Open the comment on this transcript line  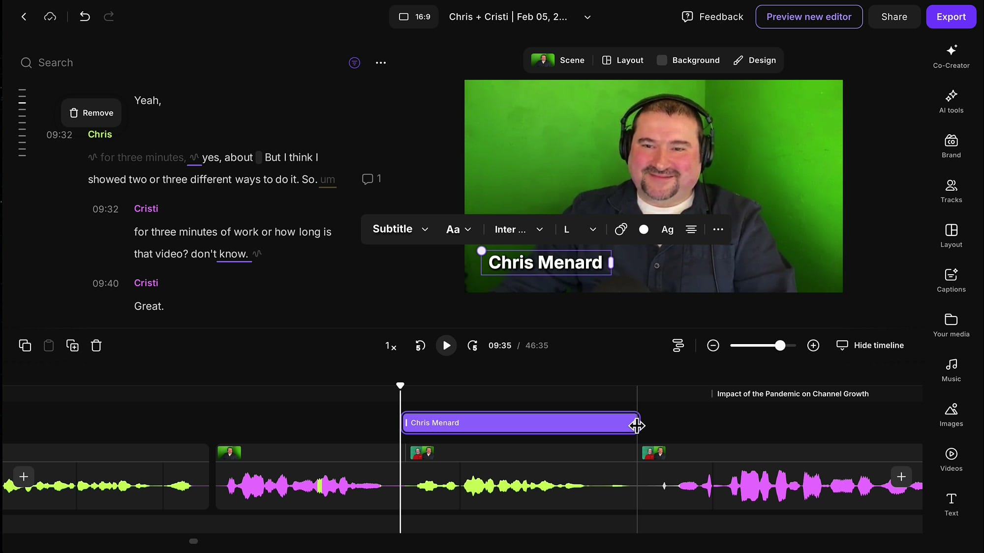371,178
